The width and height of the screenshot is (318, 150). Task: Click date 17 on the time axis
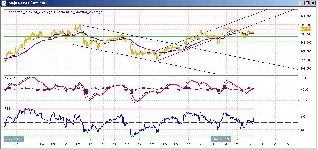coord(78,144)
